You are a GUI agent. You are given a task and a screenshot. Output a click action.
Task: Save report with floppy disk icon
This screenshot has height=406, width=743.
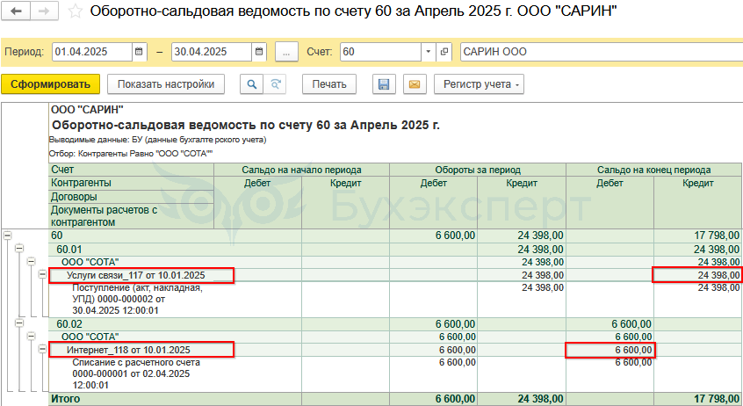pos(384,84)
